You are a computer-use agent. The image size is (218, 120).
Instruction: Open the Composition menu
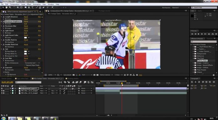click(15, 4)
